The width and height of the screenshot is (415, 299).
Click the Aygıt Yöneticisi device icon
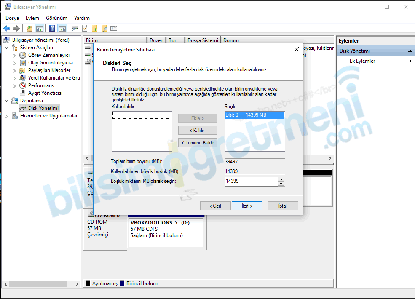click(23, 93)
